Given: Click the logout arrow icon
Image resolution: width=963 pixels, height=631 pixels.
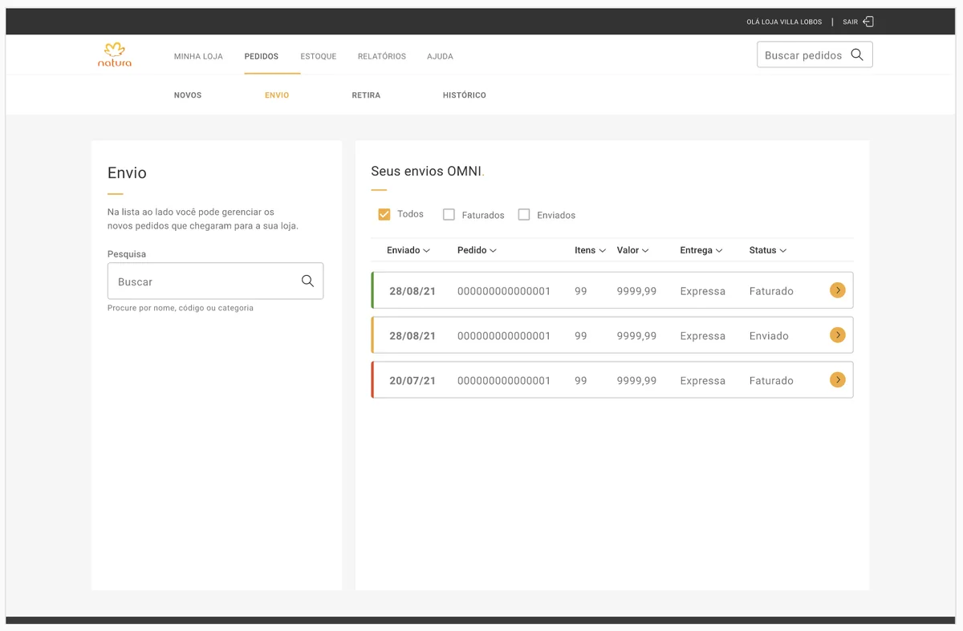Looking at the screenshot, I should coord(868,22).
